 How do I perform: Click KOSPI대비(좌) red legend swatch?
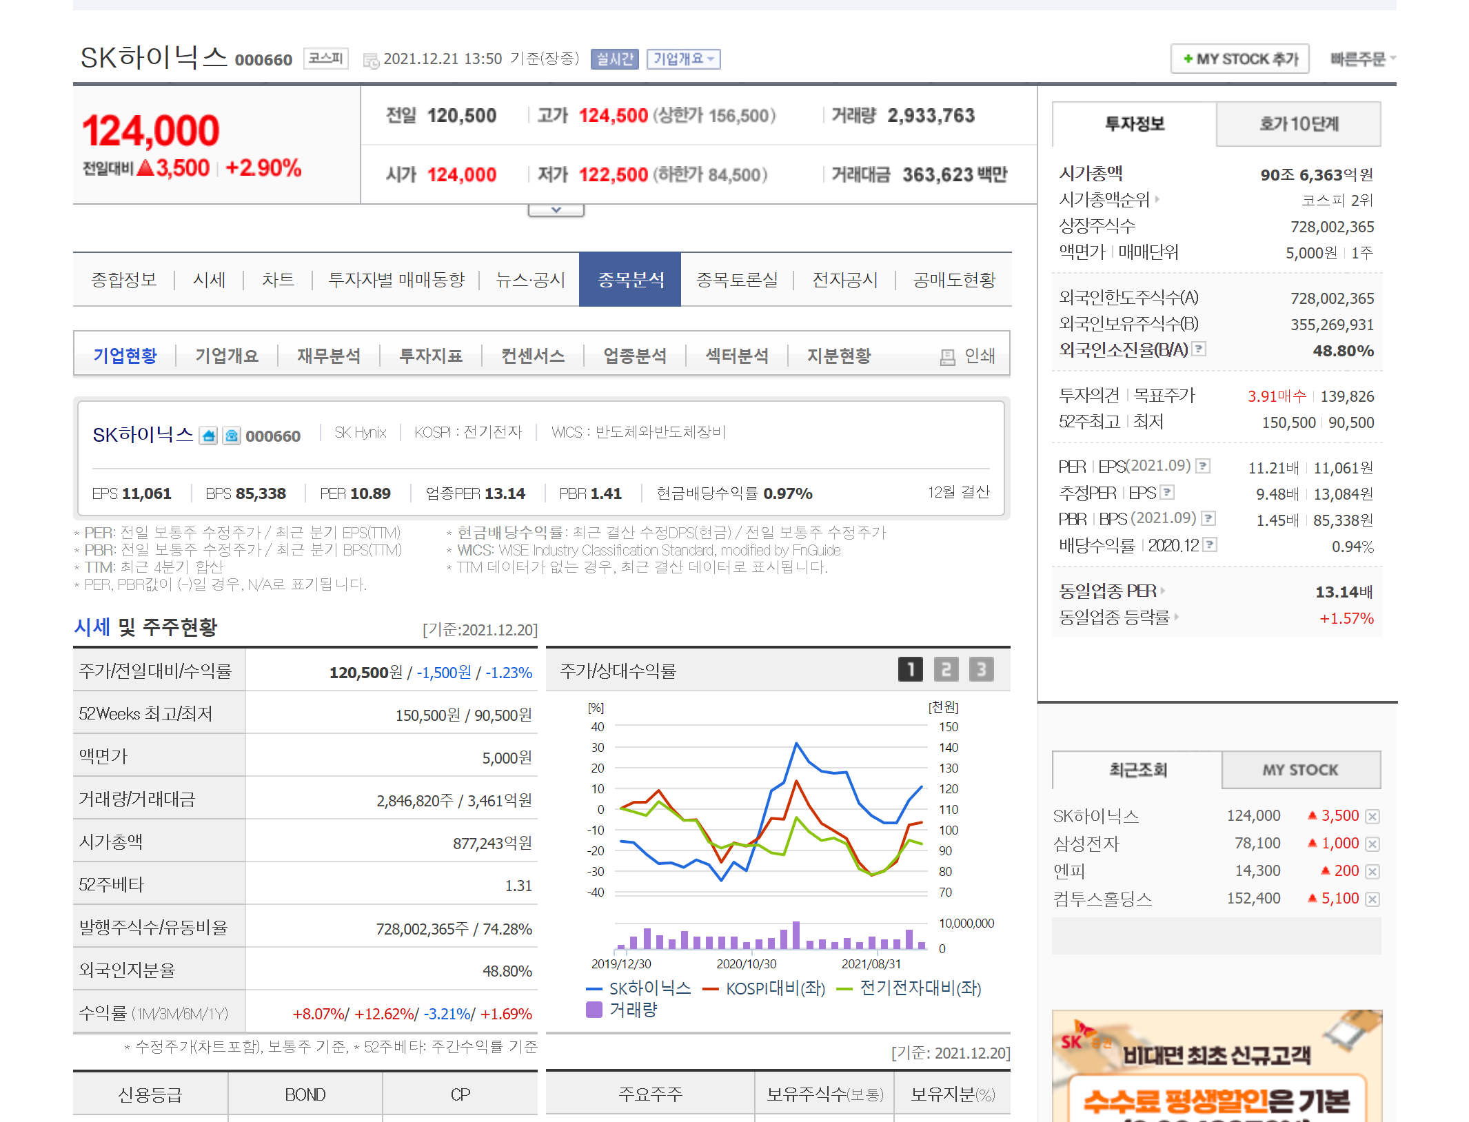coord(711,989)
